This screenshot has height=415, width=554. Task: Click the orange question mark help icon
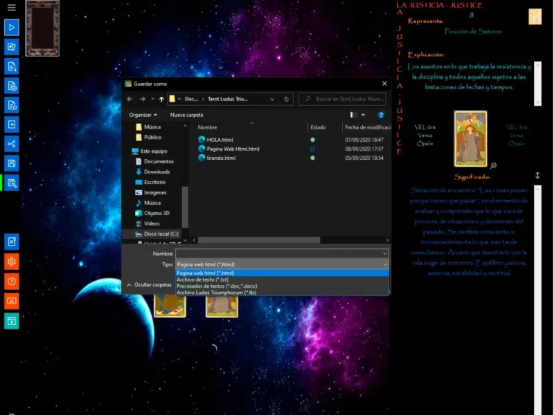(11, 282)
